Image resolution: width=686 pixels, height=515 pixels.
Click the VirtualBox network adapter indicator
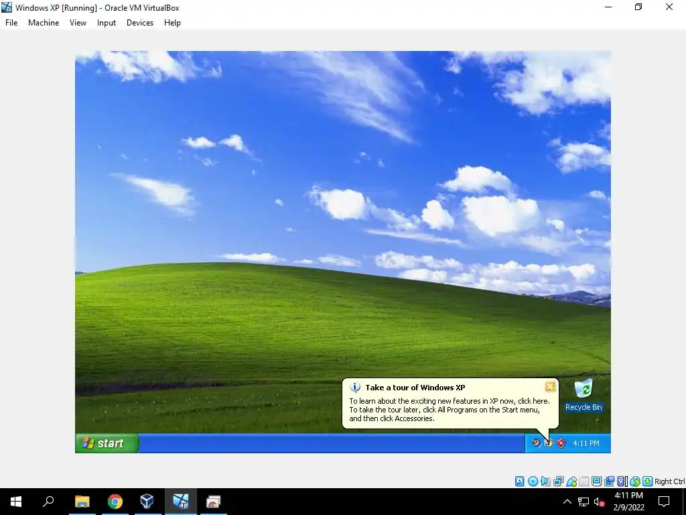click(558, 481)
